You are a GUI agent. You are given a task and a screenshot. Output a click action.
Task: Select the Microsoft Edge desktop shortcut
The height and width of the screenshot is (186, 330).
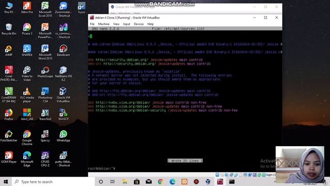pos(27,159)
